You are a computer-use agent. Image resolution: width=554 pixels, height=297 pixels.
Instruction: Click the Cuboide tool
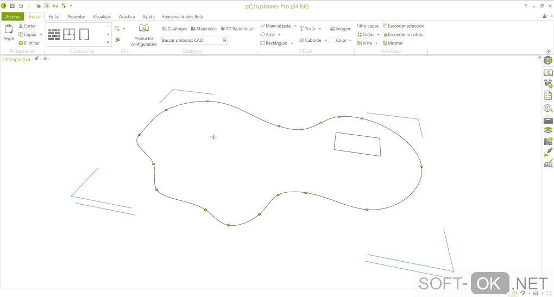(x=310, y=40)
